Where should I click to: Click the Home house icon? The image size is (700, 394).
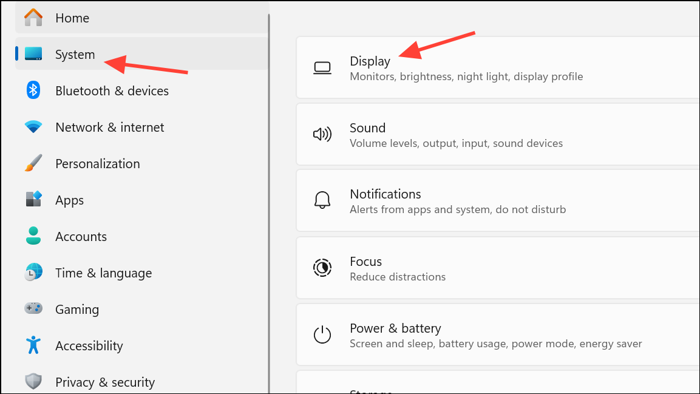[33, 18]
